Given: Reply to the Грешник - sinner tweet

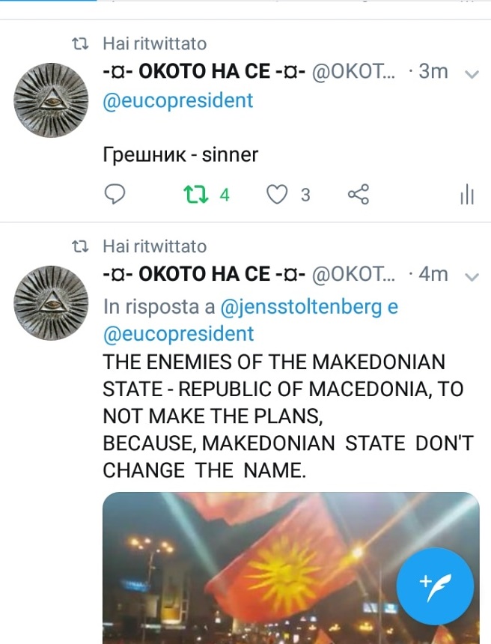Looking at the screenshot, I should (115, 194).
